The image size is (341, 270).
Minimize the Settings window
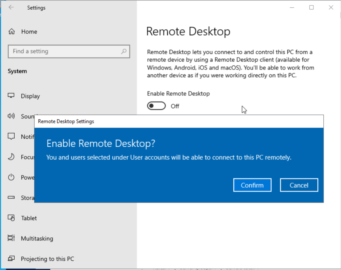(x=292, y=7)
